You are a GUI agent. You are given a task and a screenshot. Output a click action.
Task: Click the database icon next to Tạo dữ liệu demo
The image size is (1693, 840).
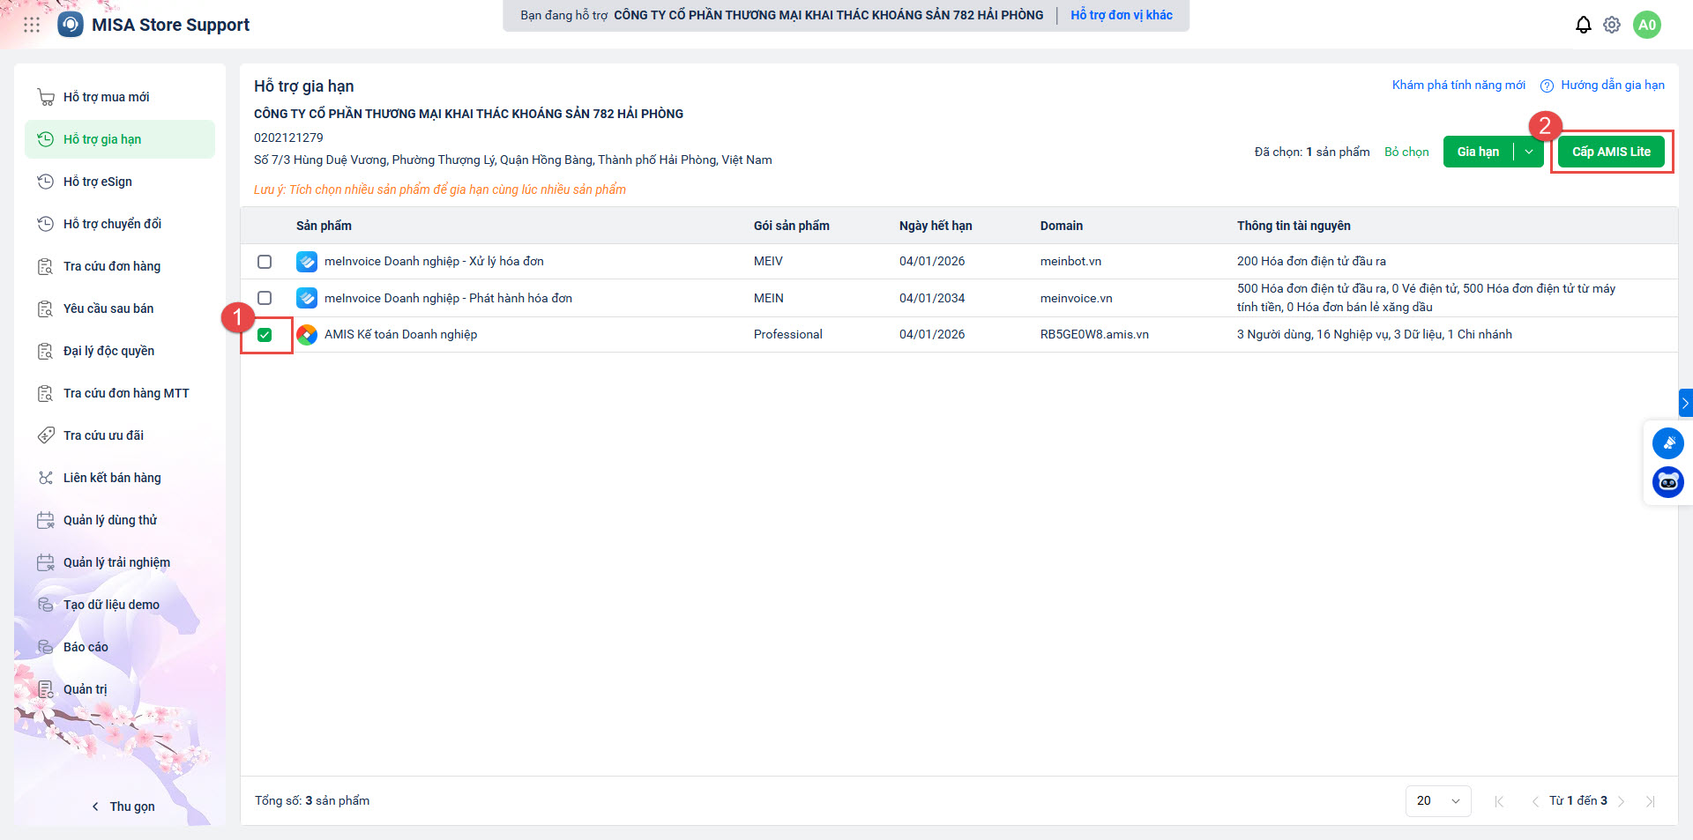[x=46, y=605]
